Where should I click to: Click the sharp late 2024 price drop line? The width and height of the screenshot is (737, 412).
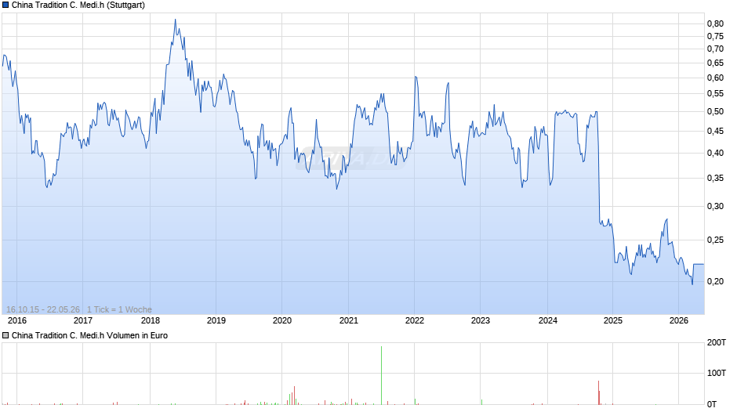click(x=599, y=167)
